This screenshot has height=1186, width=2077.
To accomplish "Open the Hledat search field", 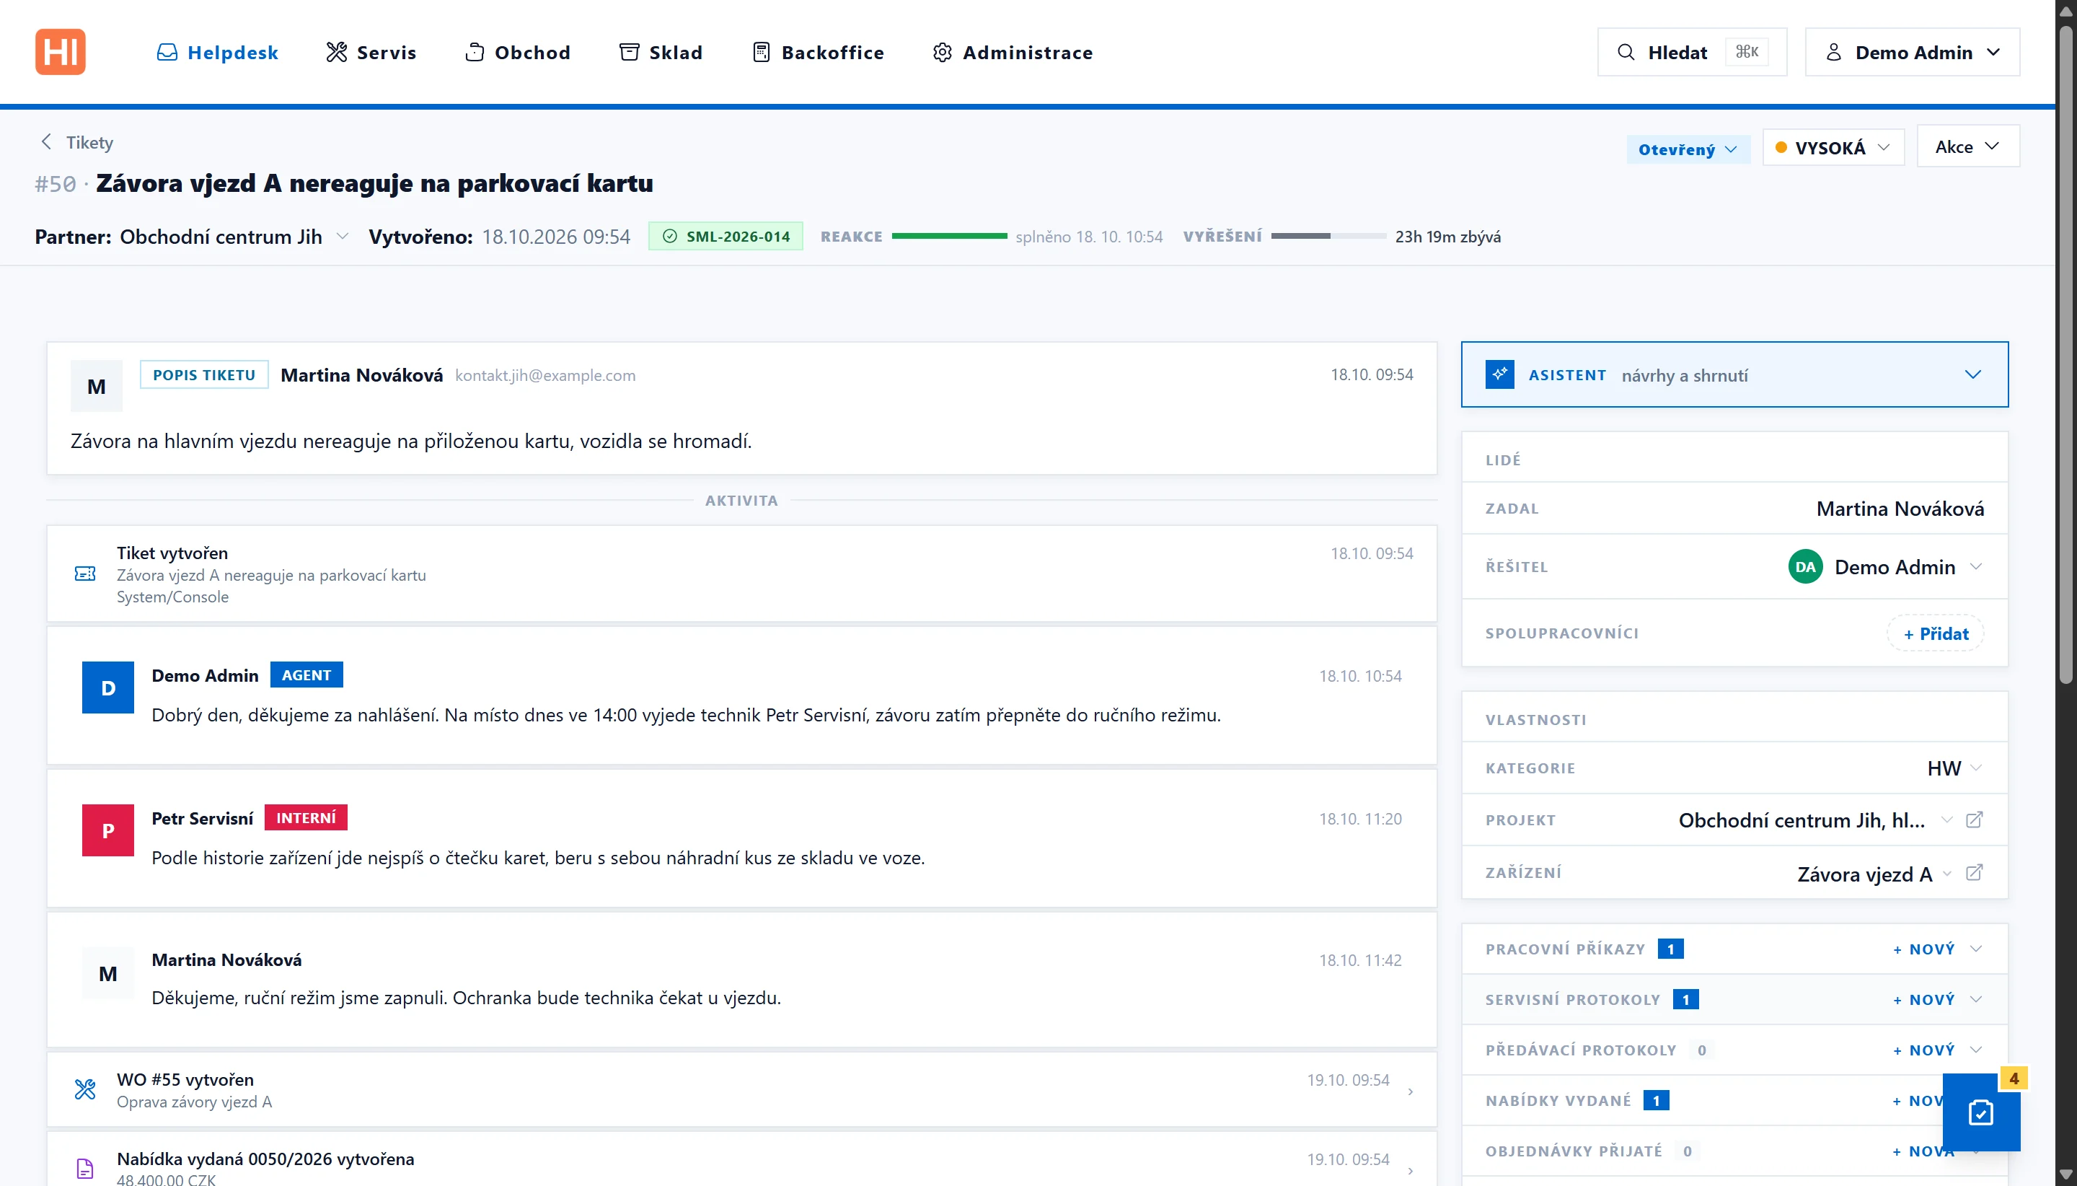I will (1692, 52).
